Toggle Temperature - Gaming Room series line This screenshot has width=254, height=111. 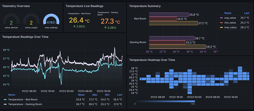tap(23, 104)
